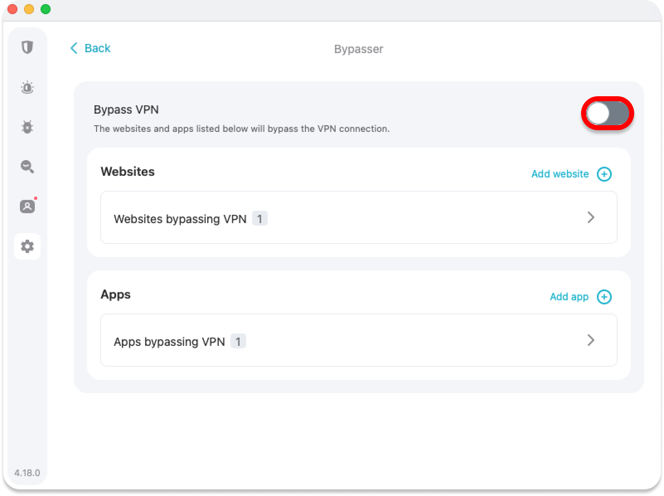The height and width of the screenshot is (496, 664).
Task: Open the Apps bypassing VPN list
Action: (169, 342)
